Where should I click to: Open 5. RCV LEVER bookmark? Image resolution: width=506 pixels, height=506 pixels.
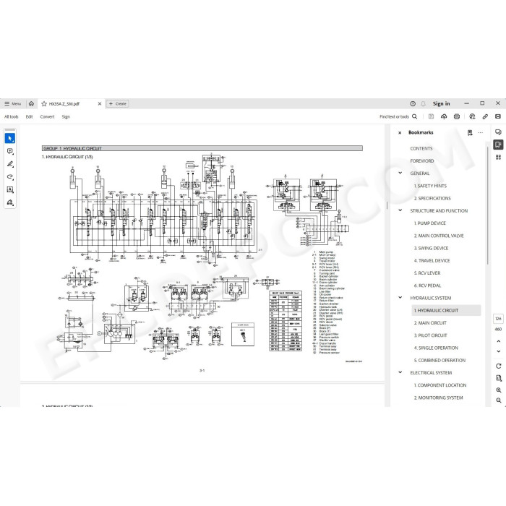click(427, 273)
